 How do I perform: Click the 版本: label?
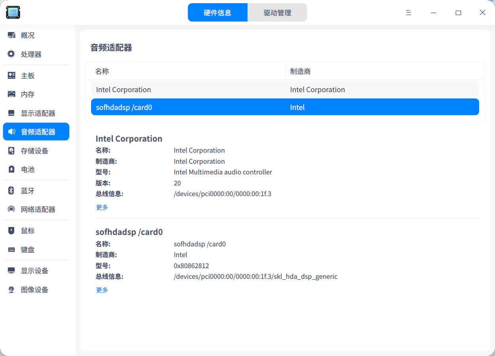tap(103, 183)
